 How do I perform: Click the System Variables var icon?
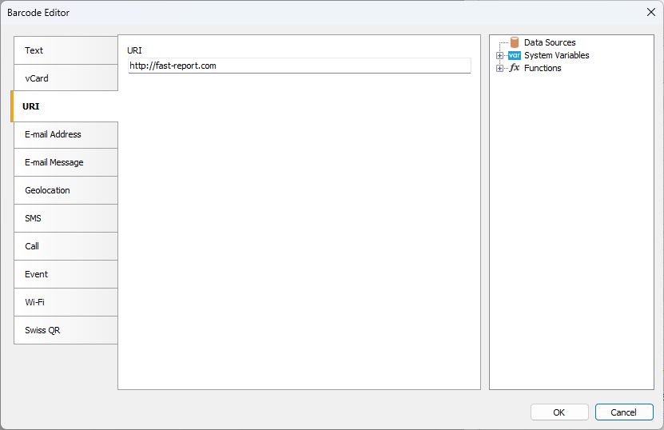point(515,55)
